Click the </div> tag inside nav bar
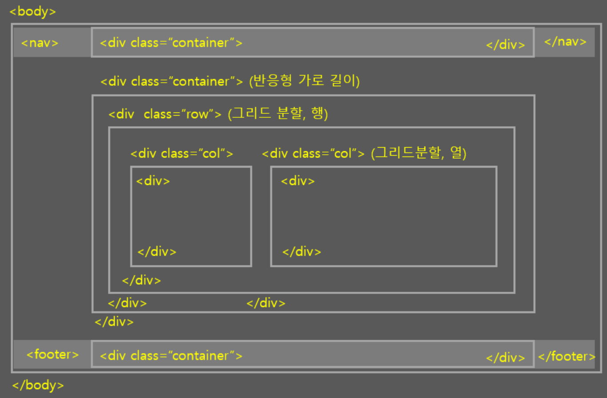The image size is (607, 398). point(506,45)
